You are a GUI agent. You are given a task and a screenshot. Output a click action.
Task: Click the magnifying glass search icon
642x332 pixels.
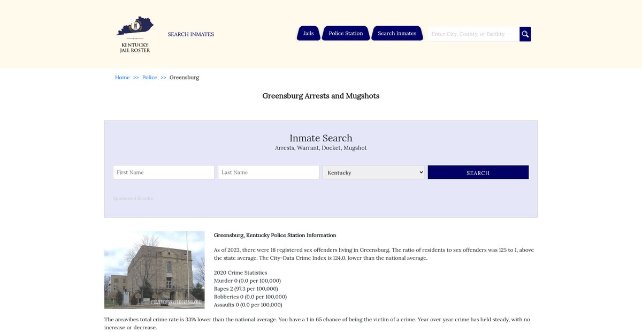click(525, 34)
